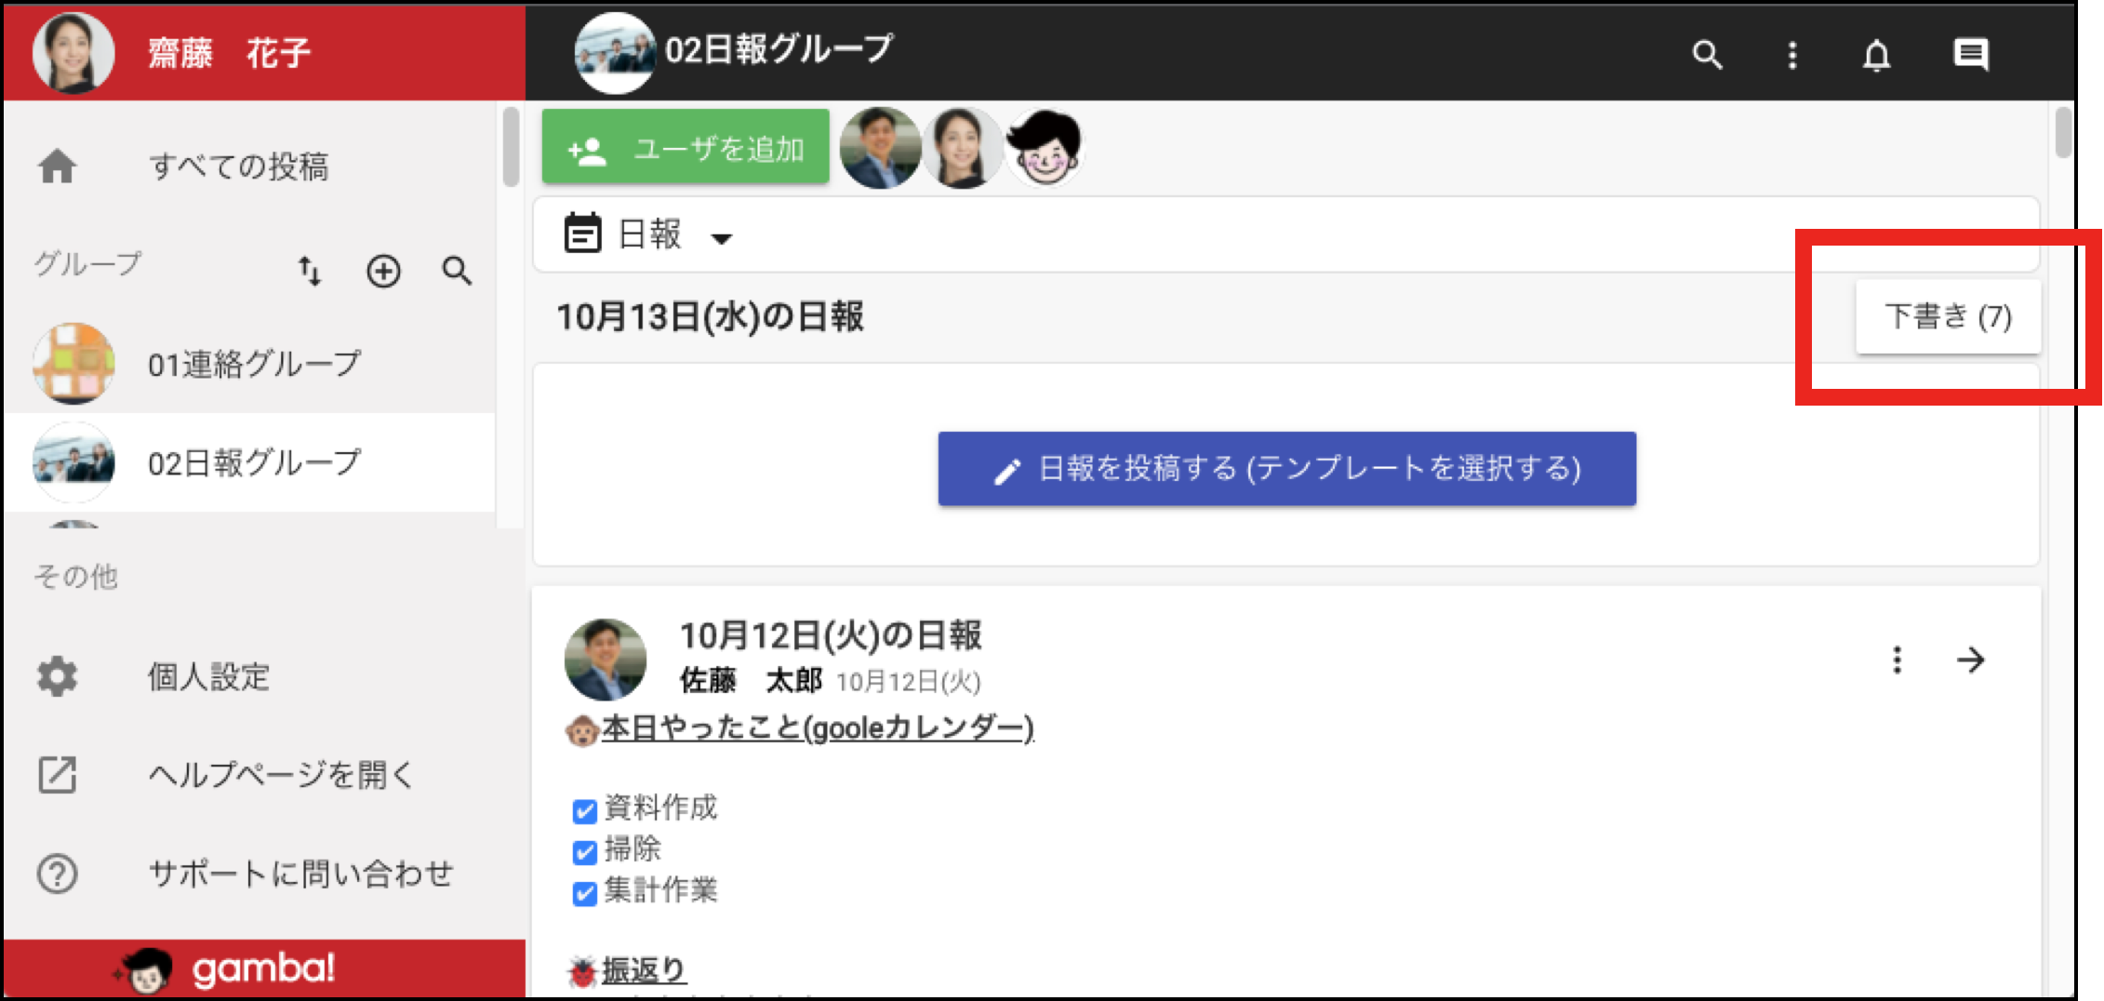Expand the 日報 dropdown arrow

(x=721, y=238)
